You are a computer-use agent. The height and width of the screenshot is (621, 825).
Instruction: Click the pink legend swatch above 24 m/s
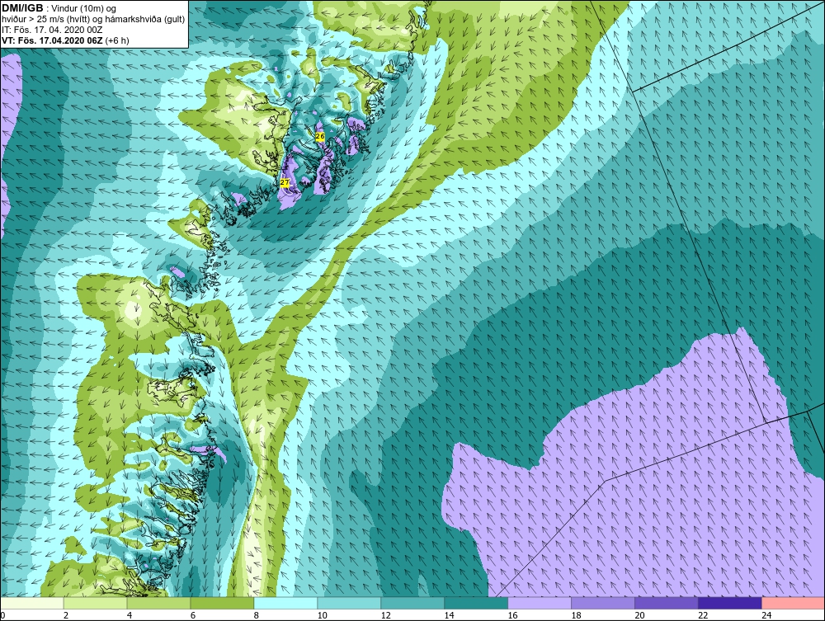(x=793, y=603)
